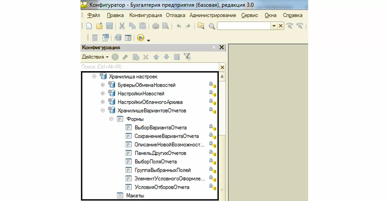
Task: Open the Администрирование menu
Action: pos(213,15)
